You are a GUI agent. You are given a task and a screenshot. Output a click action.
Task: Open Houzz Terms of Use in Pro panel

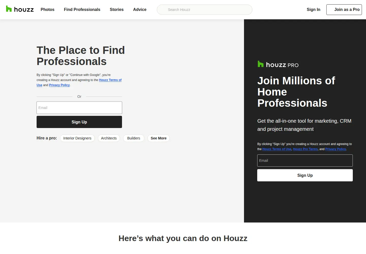pyautogui.click(x=277, y=149)
